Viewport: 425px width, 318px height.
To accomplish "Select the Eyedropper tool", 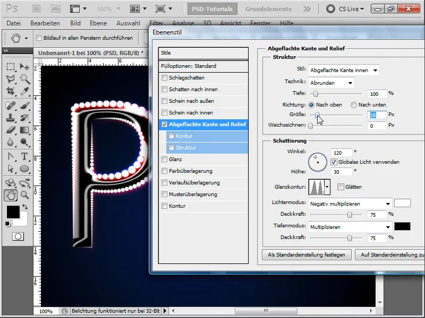I will click(x=24, y=91).
